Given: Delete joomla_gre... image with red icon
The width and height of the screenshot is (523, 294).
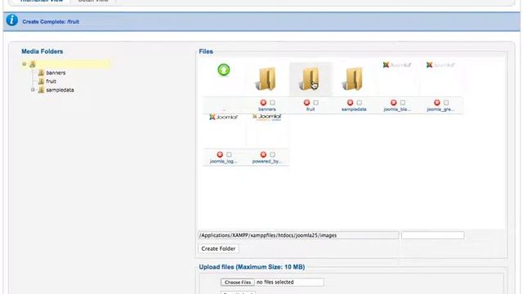Looking at the screenshot, I should tap(437, 103).
